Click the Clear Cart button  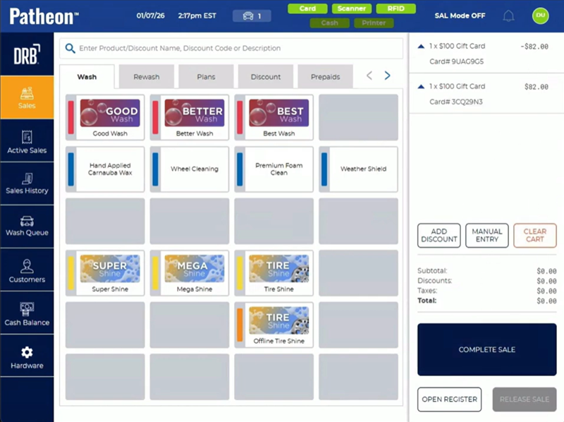534,235
